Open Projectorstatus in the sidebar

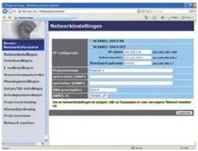point(17,116)
